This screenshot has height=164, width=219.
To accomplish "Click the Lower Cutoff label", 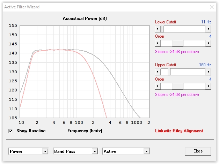I will [166, 22].
